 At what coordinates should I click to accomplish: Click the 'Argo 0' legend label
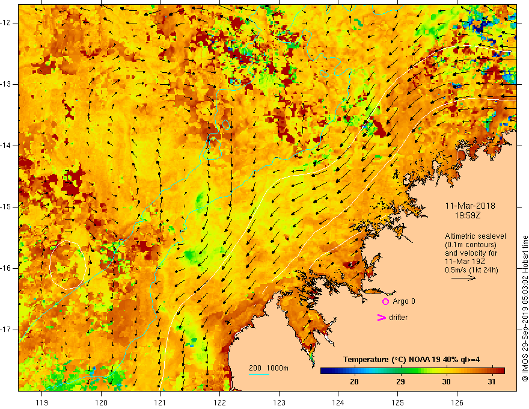[403, 301]
